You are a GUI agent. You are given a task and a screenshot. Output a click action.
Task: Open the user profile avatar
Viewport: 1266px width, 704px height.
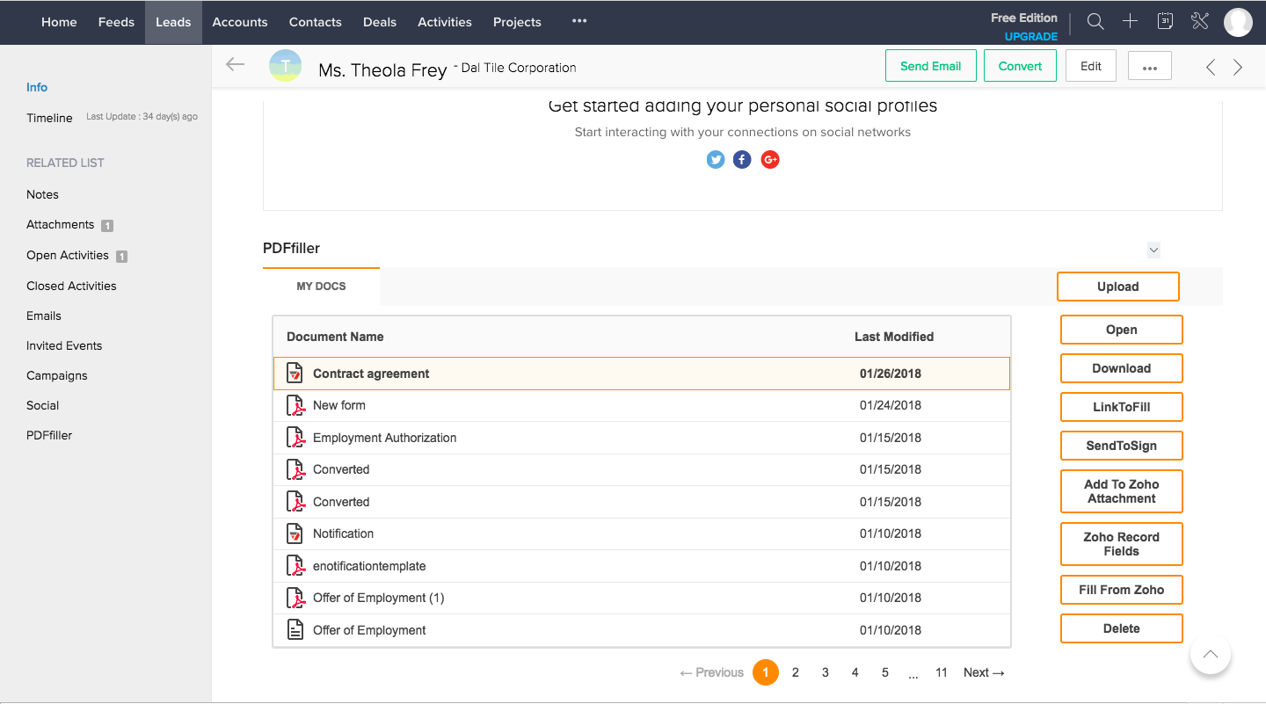1238,22
